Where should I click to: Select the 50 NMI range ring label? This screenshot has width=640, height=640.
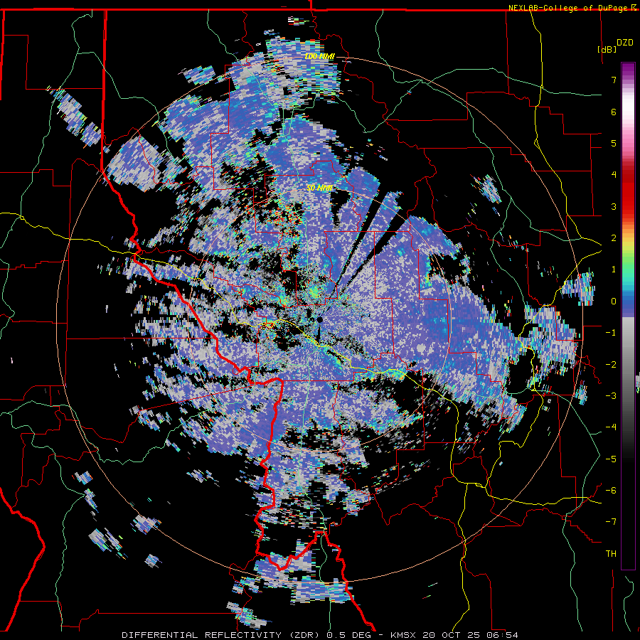coord(319,188)
